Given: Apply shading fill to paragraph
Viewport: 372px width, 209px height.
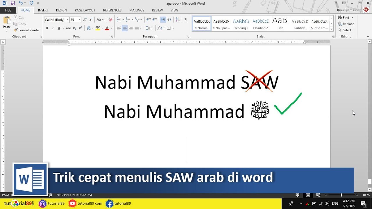Looking at the screenshot, I should tap(159, 28).
